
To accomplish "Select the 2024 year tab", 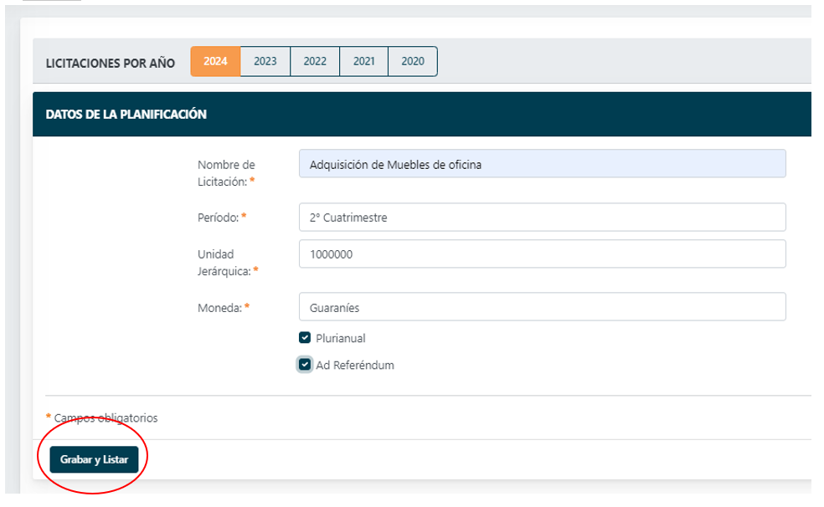I will 215,61.
